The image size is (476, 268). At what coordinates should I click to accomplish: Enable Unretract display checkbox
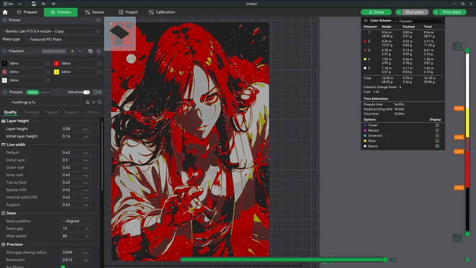[x=437, y=136]
